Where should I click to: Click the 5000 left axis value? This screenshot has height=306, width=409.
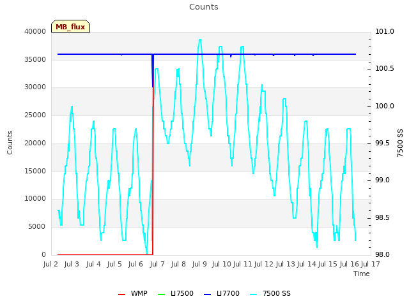[x=37, y=227]
